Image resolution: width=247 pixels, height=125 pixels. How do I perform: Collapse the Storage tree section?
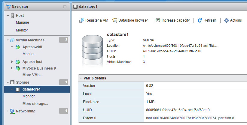(x=8, y=82)
